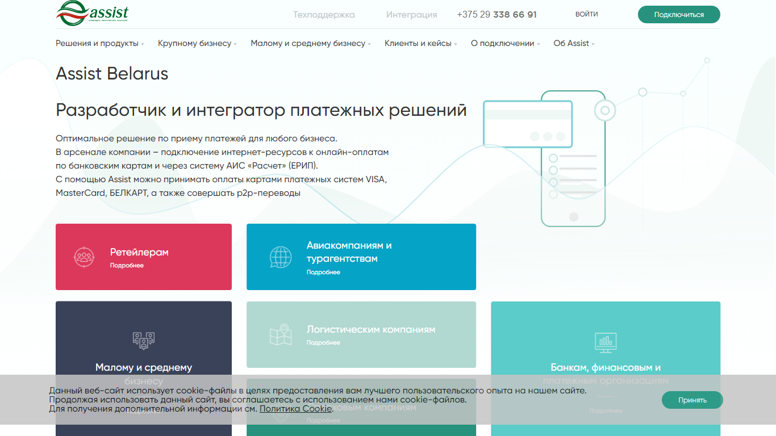This screenshot has width=776, height=436.
Task: Click the Assist Belarus heading
Action: 112,73
